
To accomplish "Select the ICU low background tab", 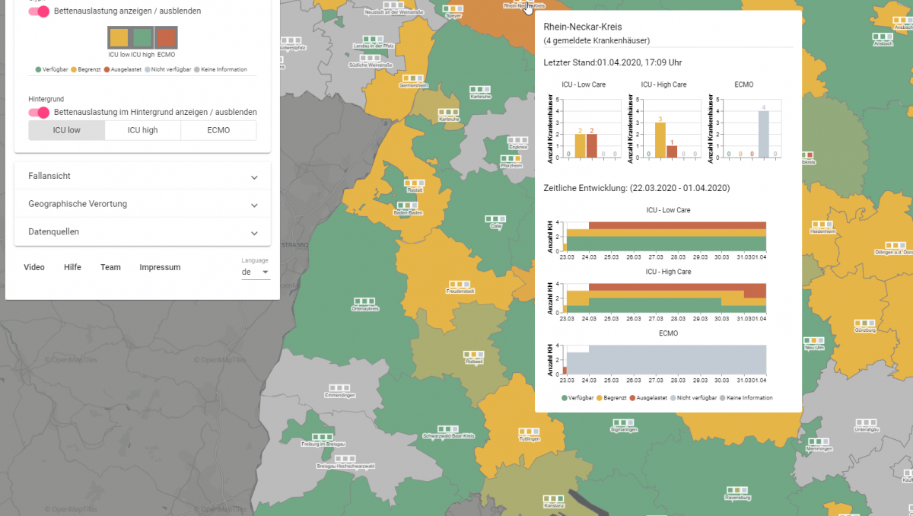I will tap(66, 130).
